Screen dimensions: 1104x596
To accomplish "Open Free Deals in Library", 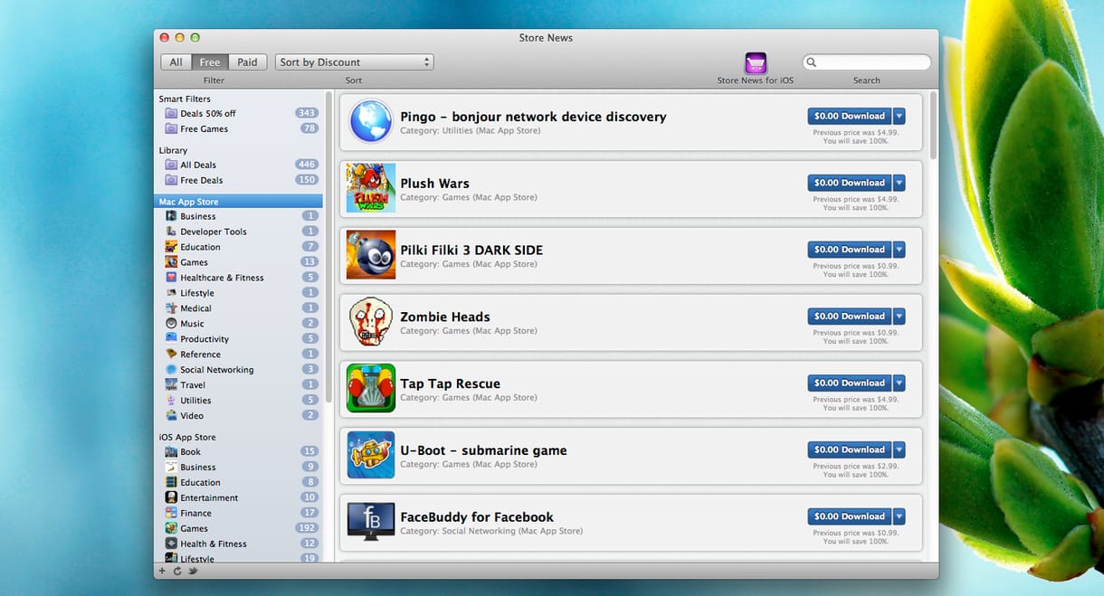I will tap(237, 181).
